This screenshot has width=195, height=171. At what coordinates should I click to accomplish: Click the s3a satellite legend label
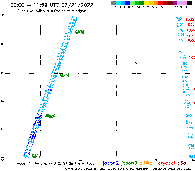coord(181,163)
